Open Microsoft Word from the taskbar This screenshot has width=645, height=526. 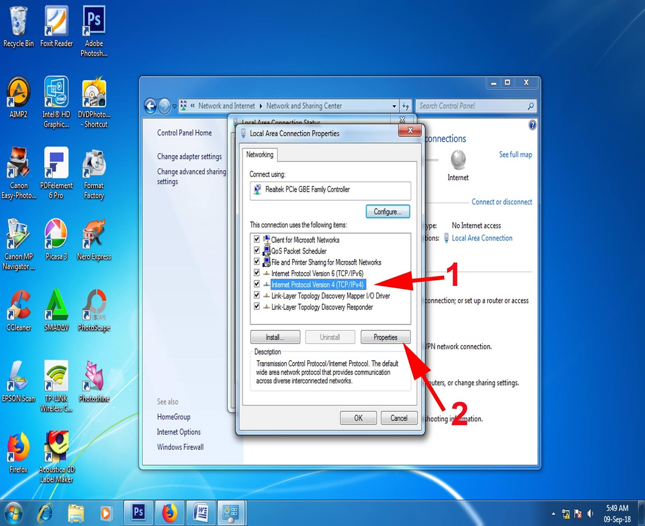coord(201,512)
